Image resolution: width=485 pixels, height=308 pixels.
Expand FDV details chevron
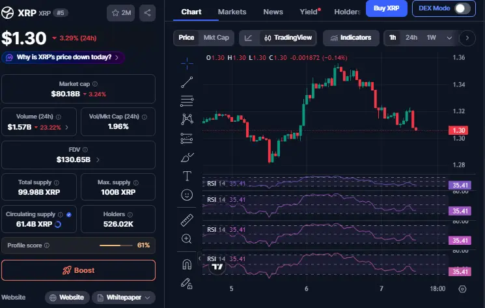98,160
